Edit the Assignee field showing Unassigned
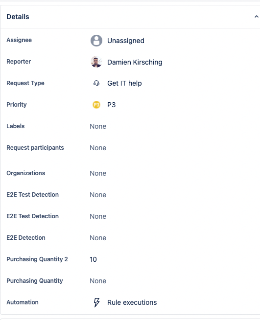This screenshot has height=320, width=260. (126, 41)
